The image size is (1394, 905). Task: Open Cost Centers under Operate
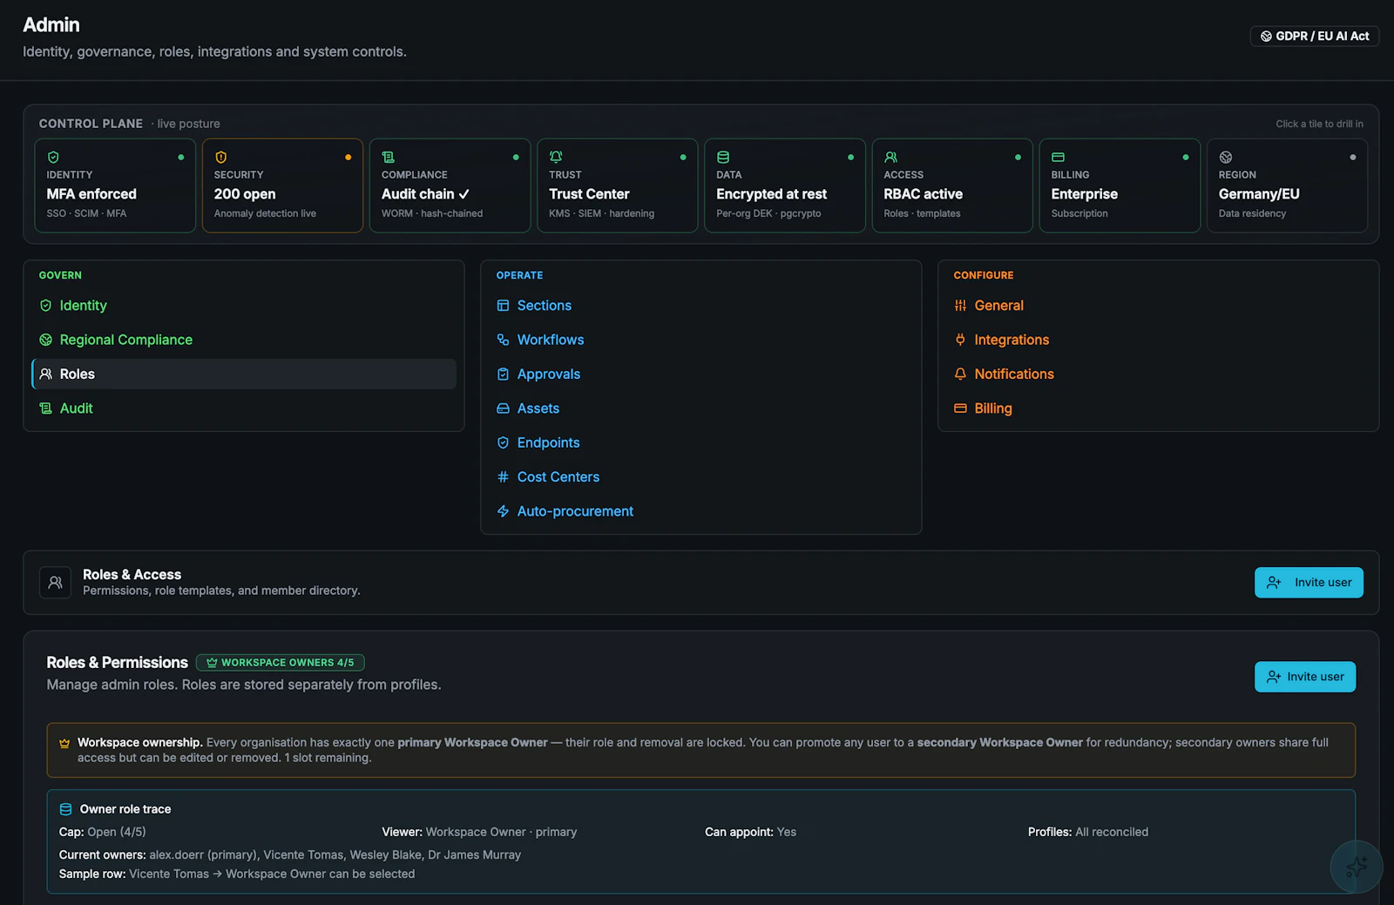(x=701, y=476)
